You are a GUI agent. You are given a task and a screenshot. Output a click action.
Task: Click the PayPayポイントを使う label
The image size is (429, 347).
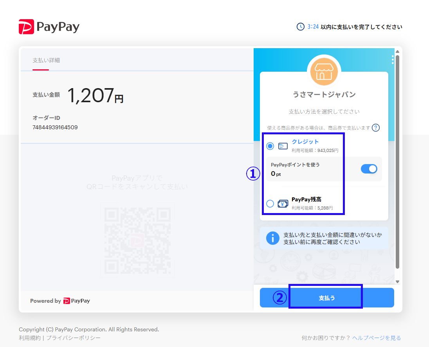[295, 165]
